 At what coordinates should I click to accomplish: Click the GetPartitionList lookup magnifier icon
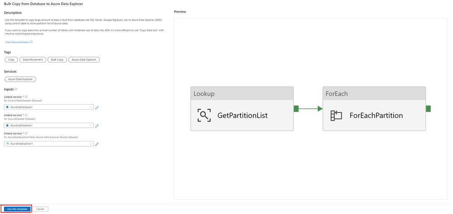[204, 115]
